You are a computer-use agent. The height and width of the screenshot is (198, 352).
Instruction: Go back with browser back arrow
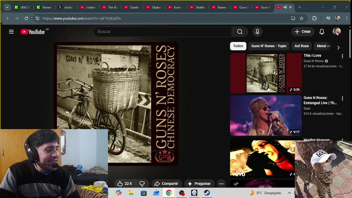point(8,18)
